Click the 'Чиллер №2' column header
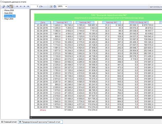 pyautogui.click(x=85, y=22)
